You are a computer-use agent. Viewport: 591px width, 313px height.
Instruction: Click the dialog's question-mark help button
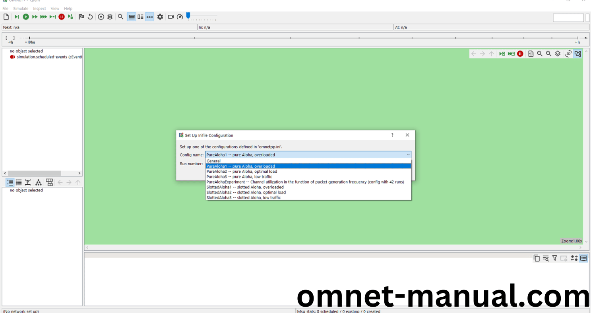[x=392, y=135]
